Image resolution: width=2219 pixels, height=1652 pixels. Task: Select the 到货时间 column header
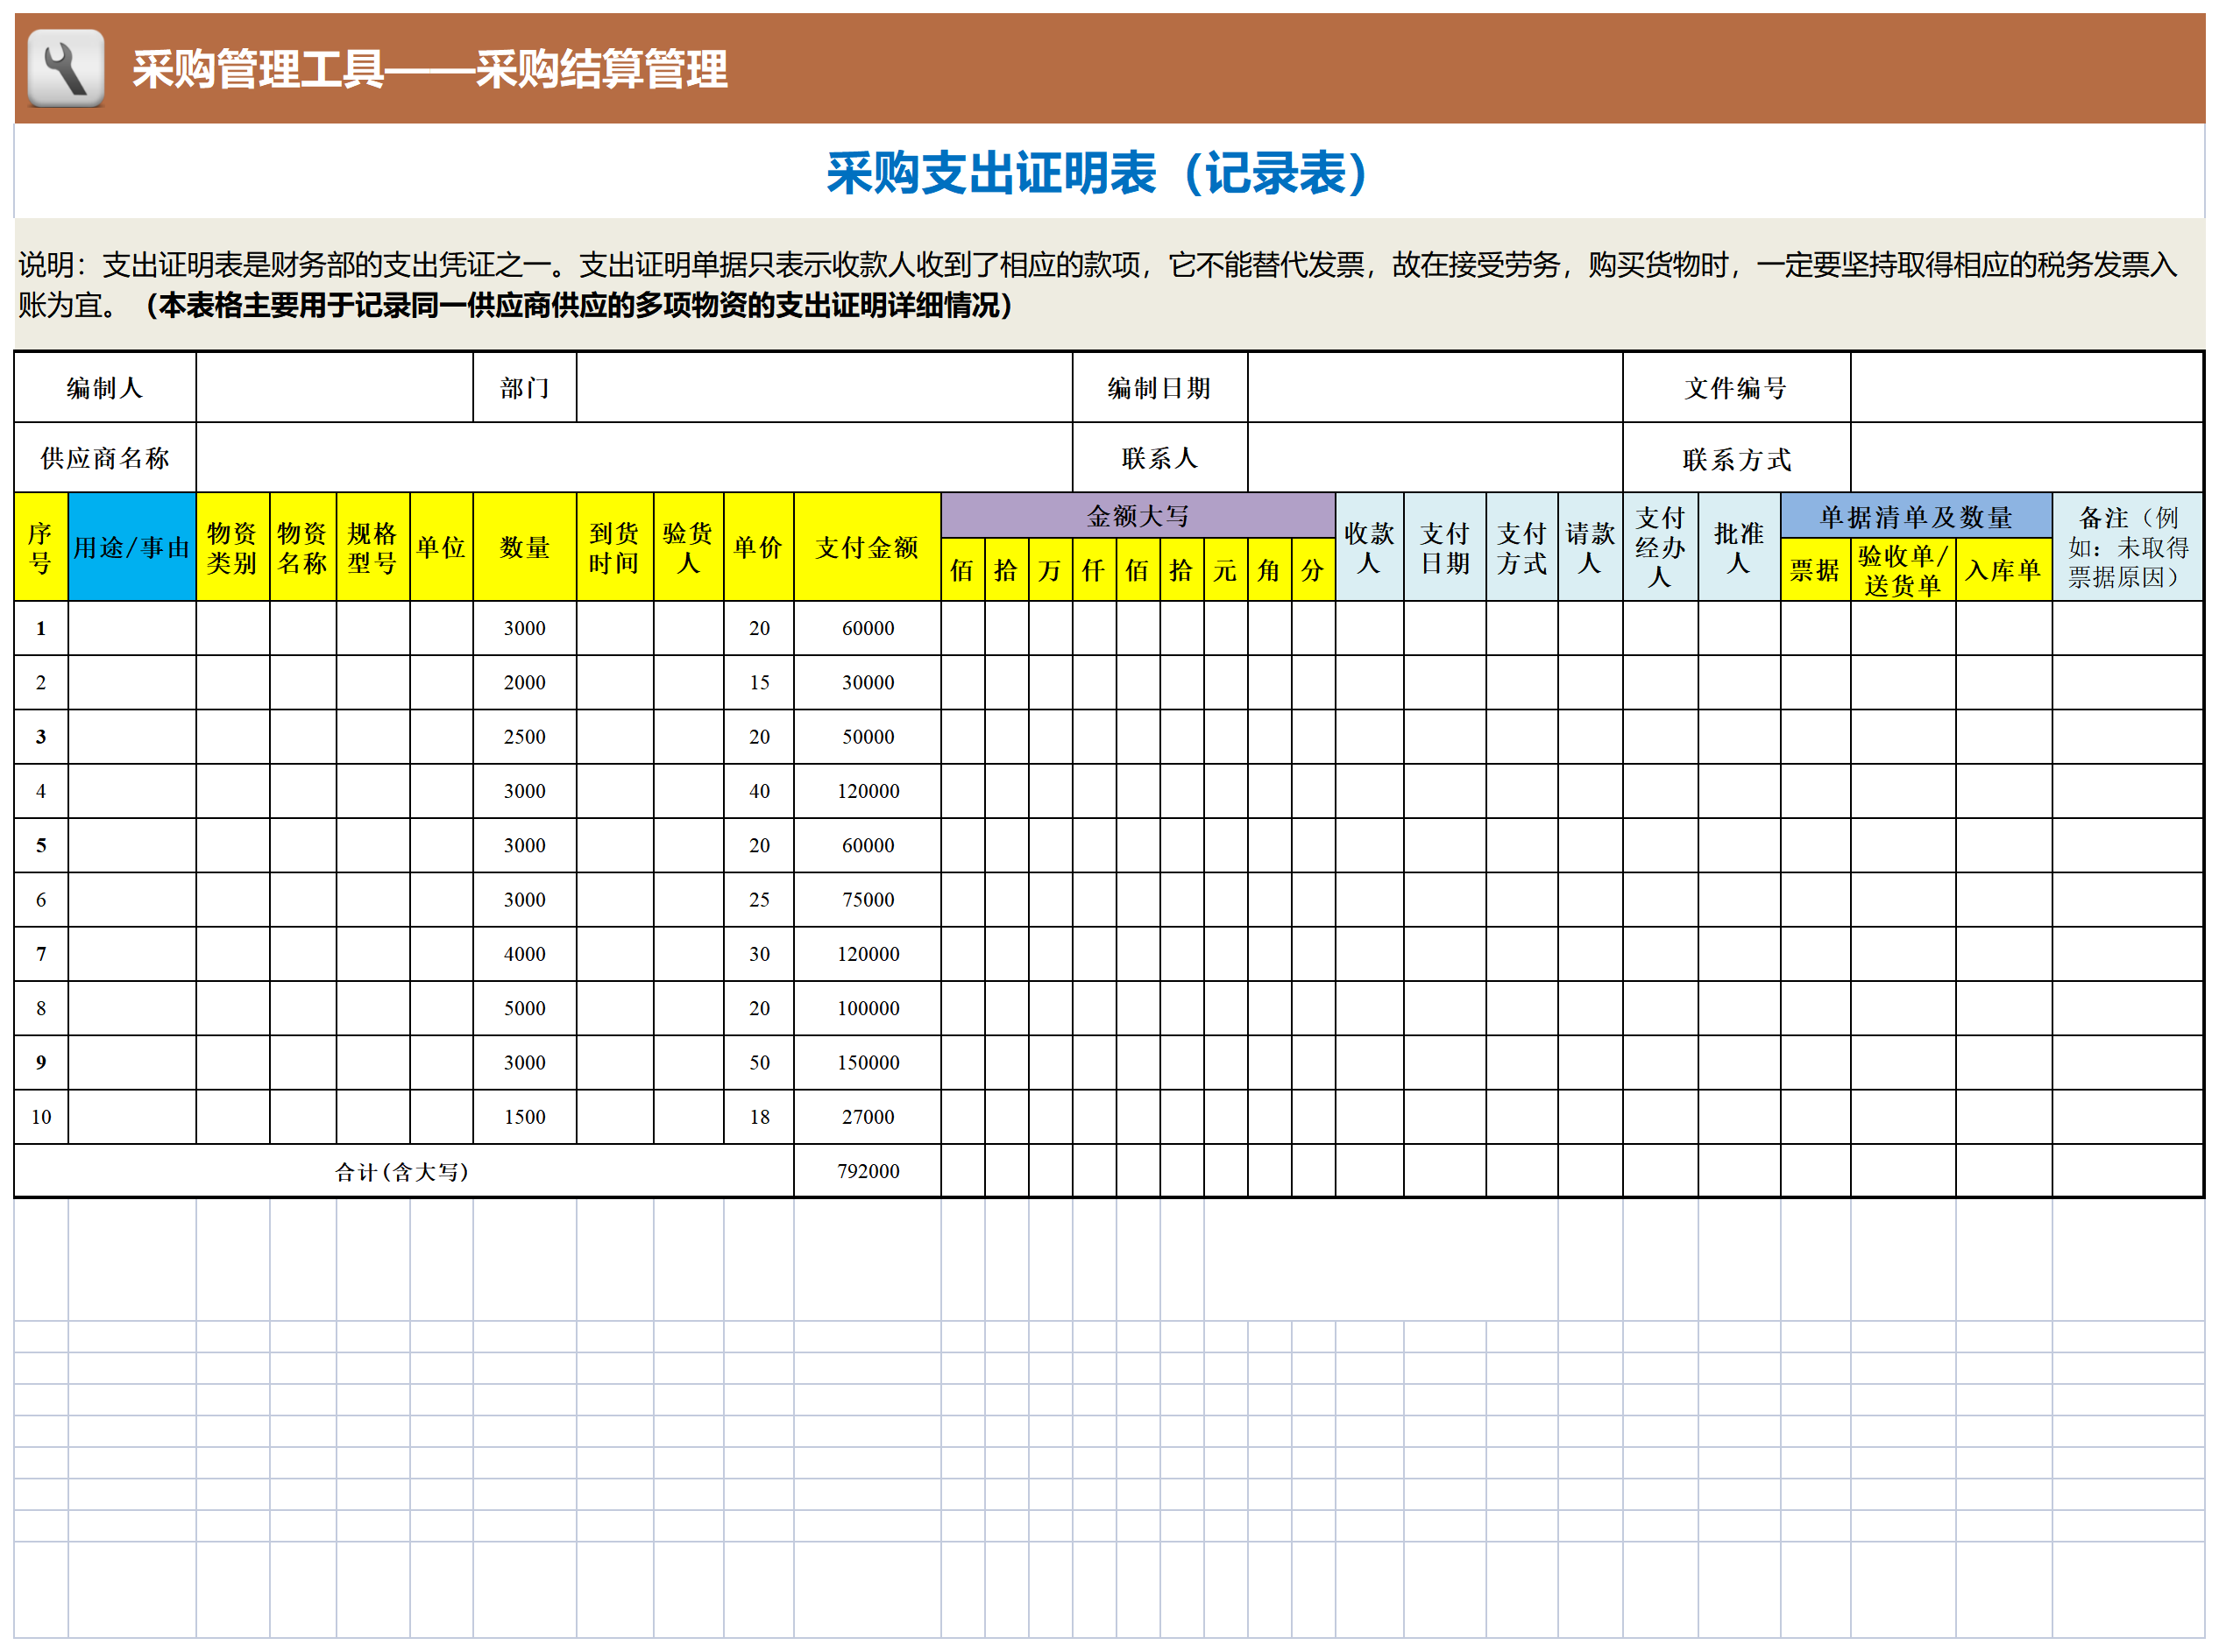[614, 547]
